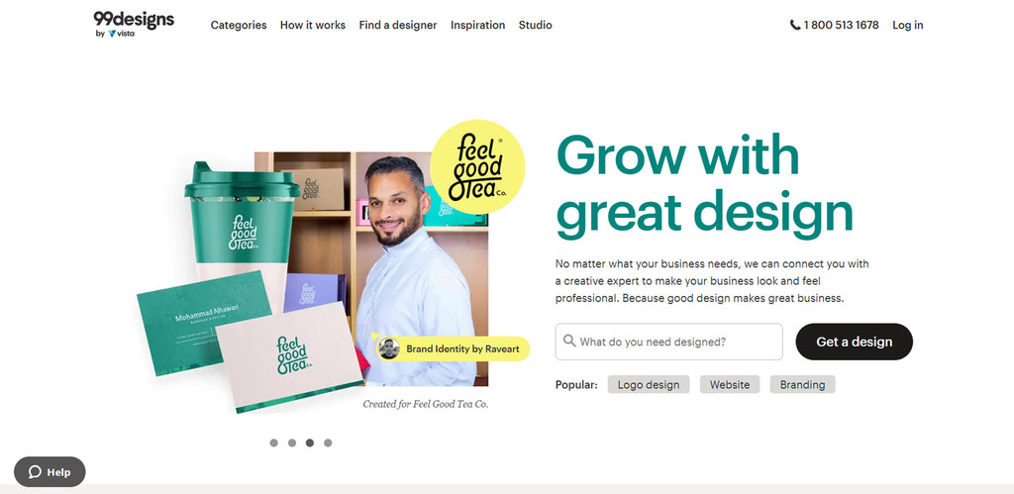The image size is (1014, 494).
Task: Click the Get a design button
Action: (855, 342)
